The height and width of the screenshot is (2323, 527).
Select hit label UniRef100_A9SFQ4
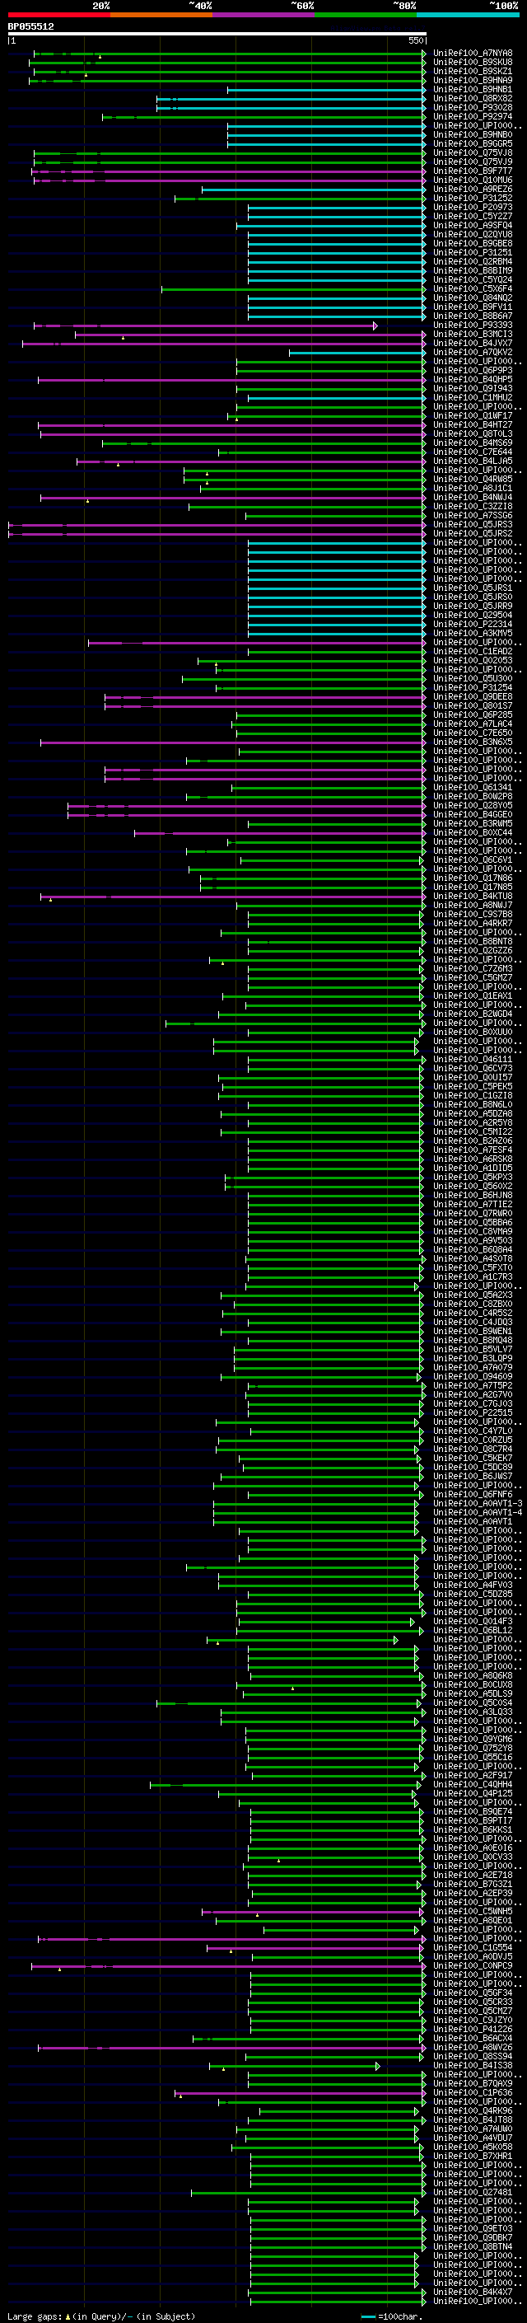coord(473,226)
